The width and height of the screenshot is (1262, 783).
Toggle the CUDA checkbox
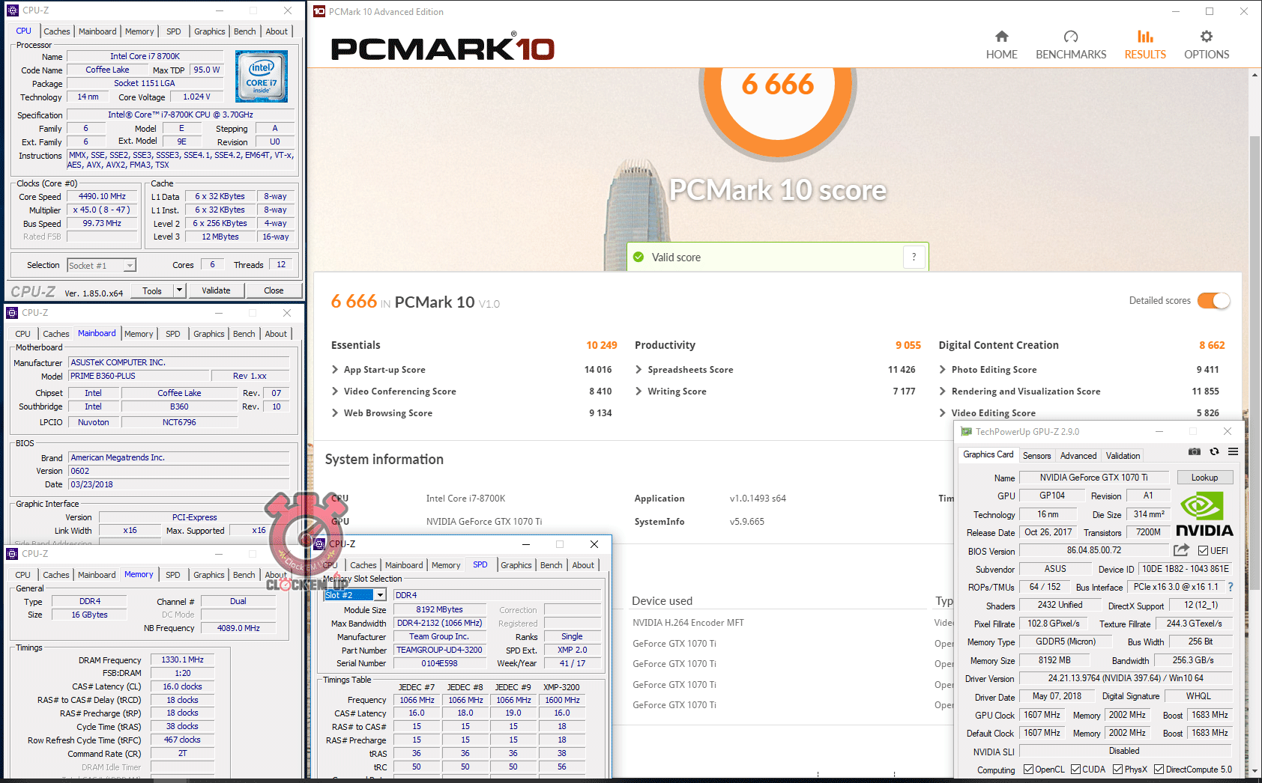point(1075,770)
